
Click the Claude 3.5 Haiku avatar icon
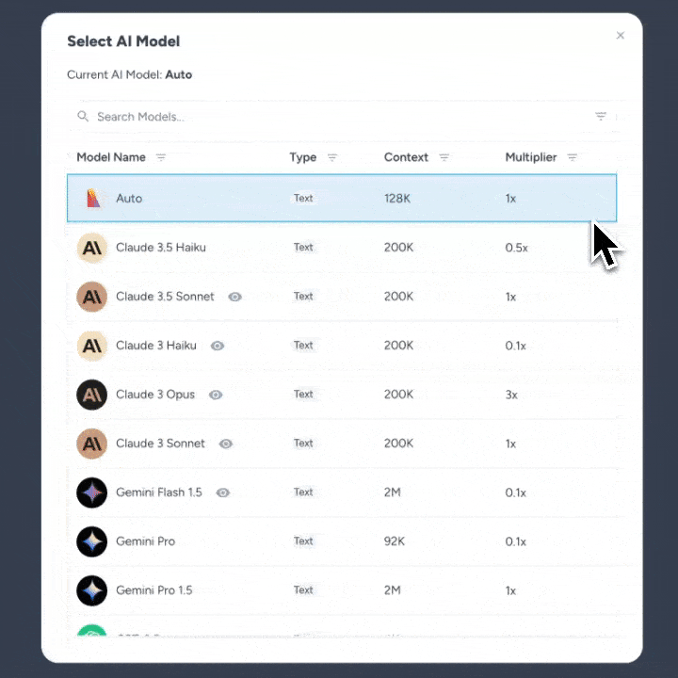pyautogui.click(x=91, y=248)
